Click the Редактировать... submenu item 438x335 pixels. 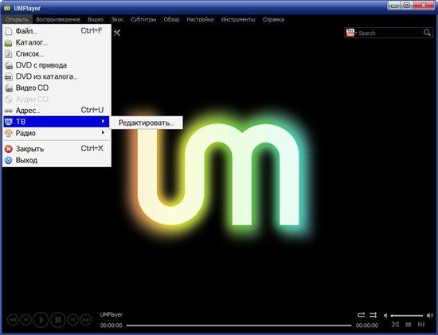pos(146,123)
